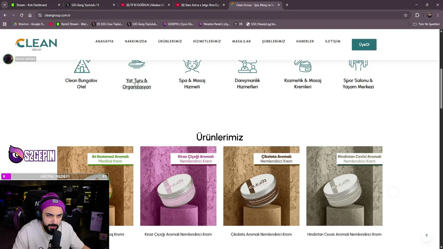Select the Danışmanlık Hizmetleri icon
443x249 pixels.
(247, 66)
